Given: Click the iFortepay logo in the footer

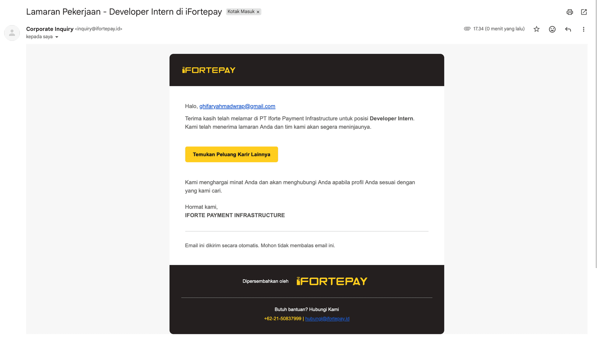Looking at the screenshot, I should click(332, 281).
